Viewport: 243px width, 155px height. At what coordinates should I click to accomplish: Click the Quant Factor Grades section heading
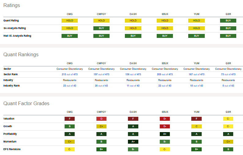pos(26,103)
